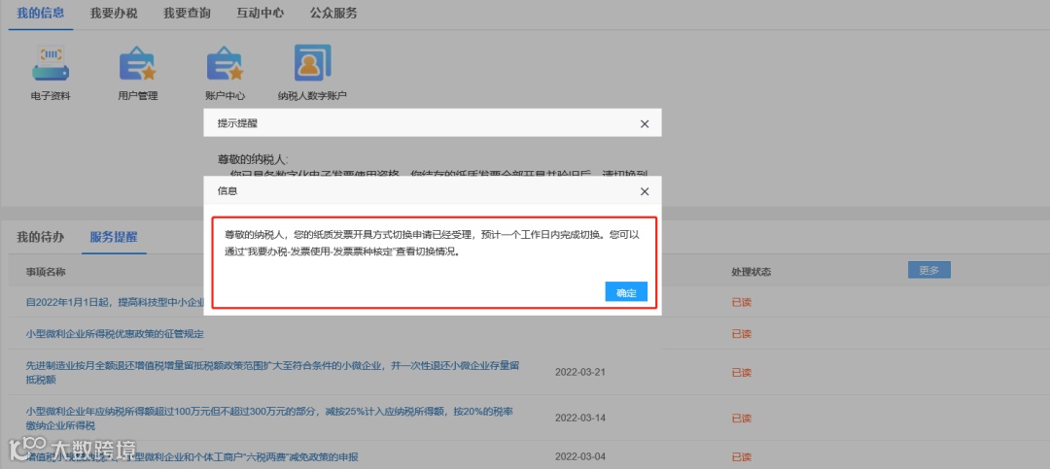This screenshot has width=1050, height=469.
Task: Click the 信息 dialog title
Action: pyautogui.click(x=227, y=191)
